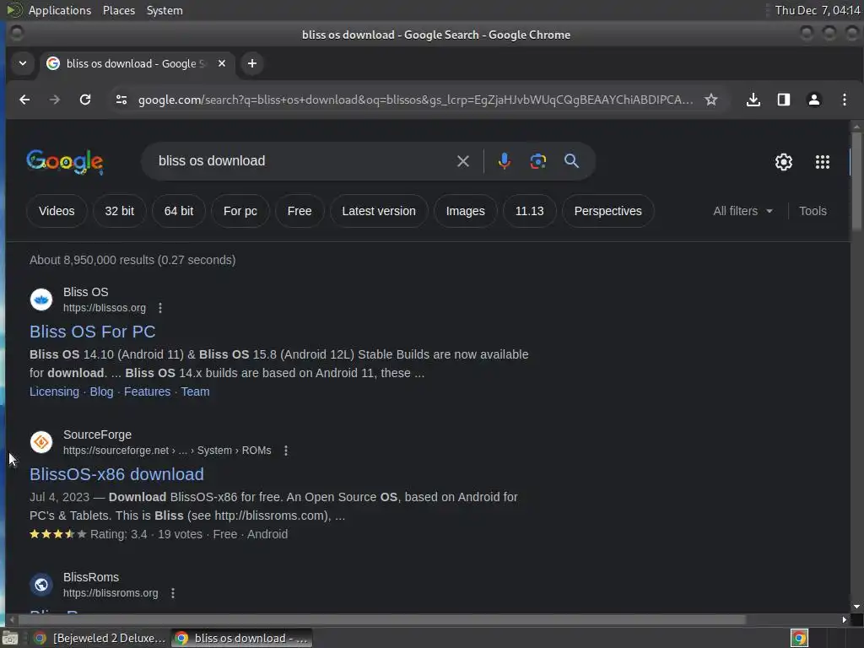Screen dimensions: 864x648
Task: Open search Tools
Action: click(x=813, y=211)
